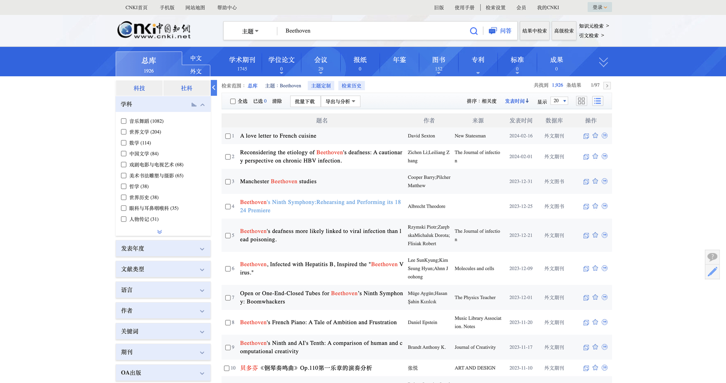Open the 知识元检索 link
The image size is (726, 383).
[594, 26]
